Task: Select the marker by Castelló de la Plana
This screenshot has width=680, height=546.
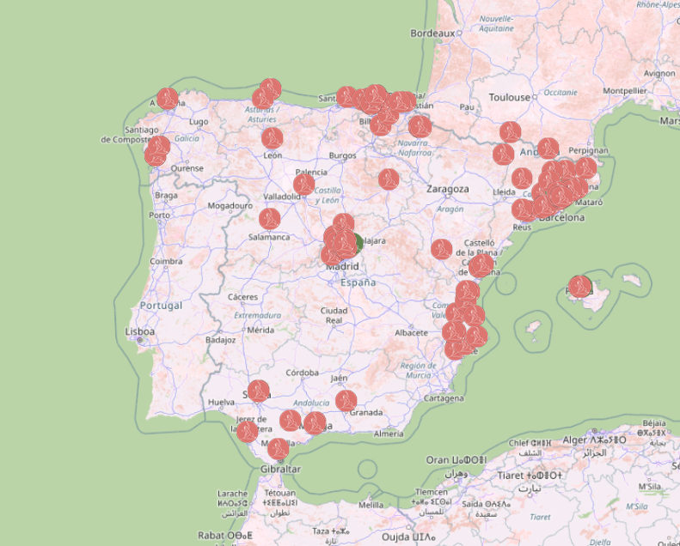Action: coord(481,265)
